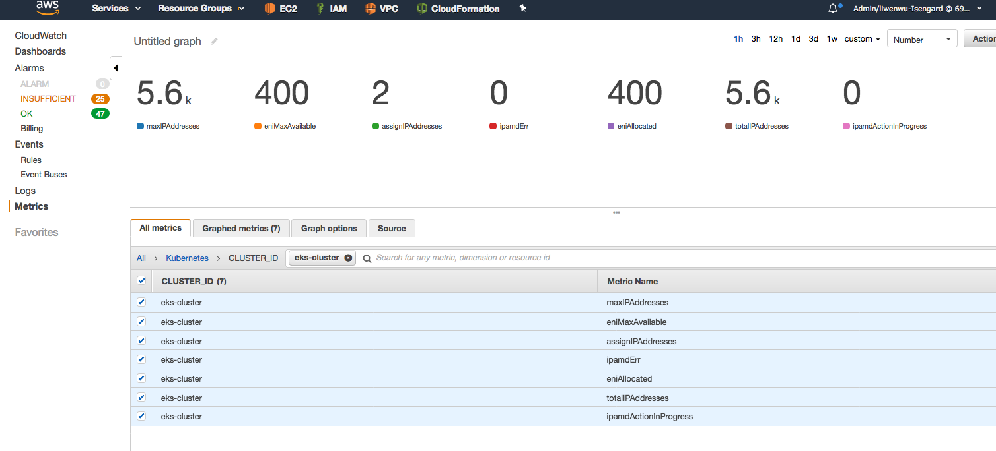This screenshot has width=996, height=451.
Task: Open the VPC shortcut icon
Action: pyautogui.click(x=370, y=9)
